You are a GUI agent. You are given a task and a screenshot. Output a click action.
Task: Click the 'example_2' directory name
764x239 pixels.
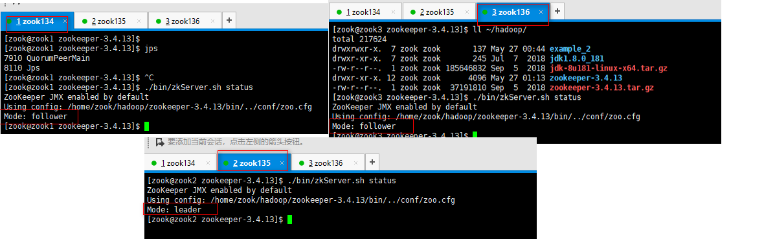point(570,49)
